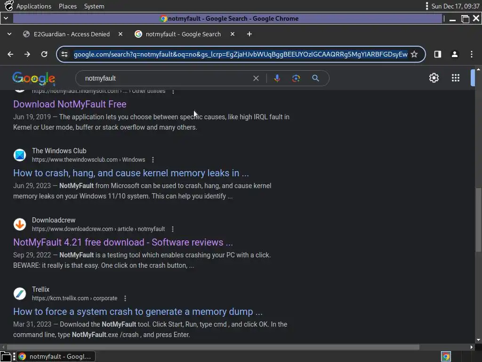Click the downloadcrew.com URL breadcrumb
The height and width of the screenshot is (362, 482).
[x=98, y=229]
